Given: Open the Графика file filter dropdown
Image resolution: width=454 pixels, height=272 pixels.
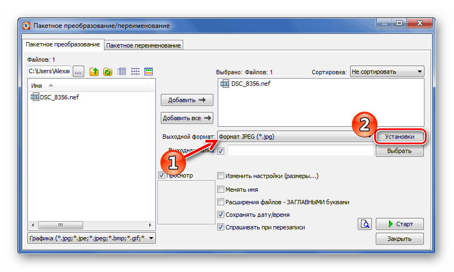Looking at the screenshot, I should pos(91,238).
